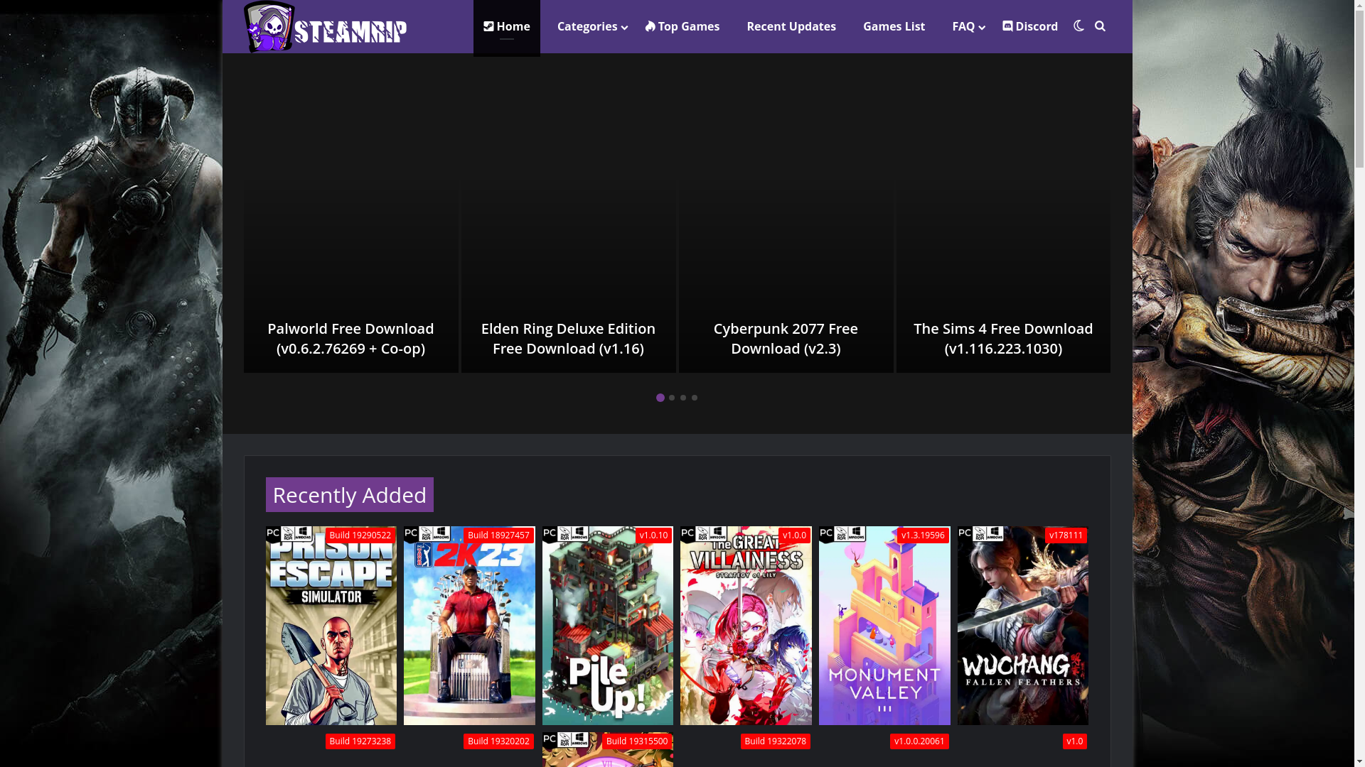Click the PC DVD icon on 2K23 cover

click(x=427, y=534)
